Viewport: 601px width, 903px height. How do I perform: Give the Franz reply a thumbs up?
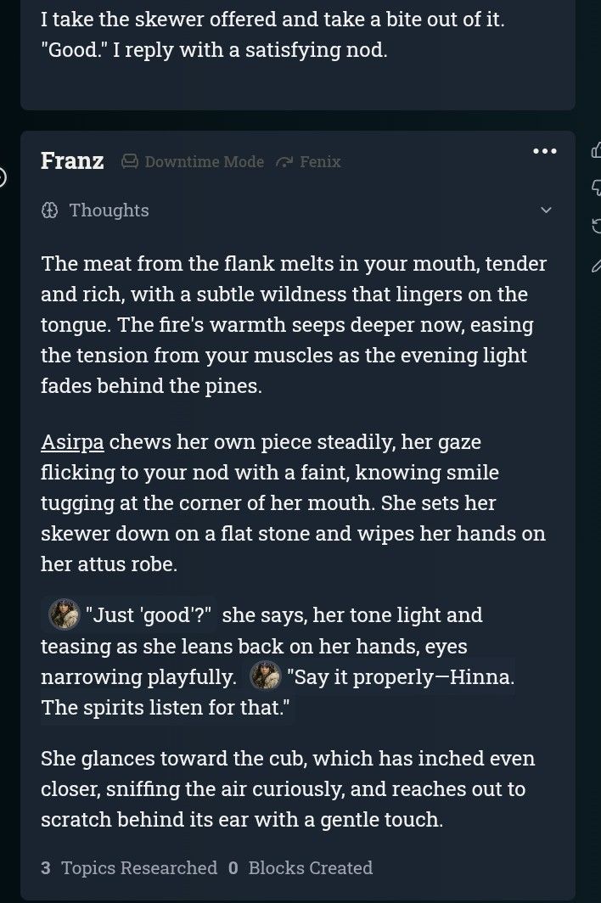pos(596,151)
